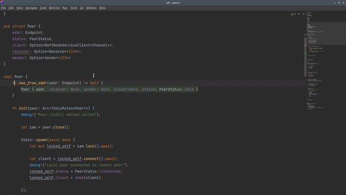The width and height of the screenshot is (346, 195).
Task: Open the Edit menu
Action: coord(11,8)
